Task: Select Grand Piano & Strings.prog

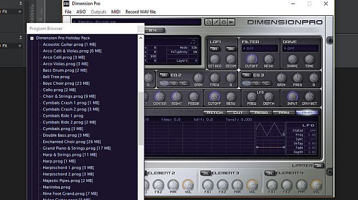Action: coord(77,148)
